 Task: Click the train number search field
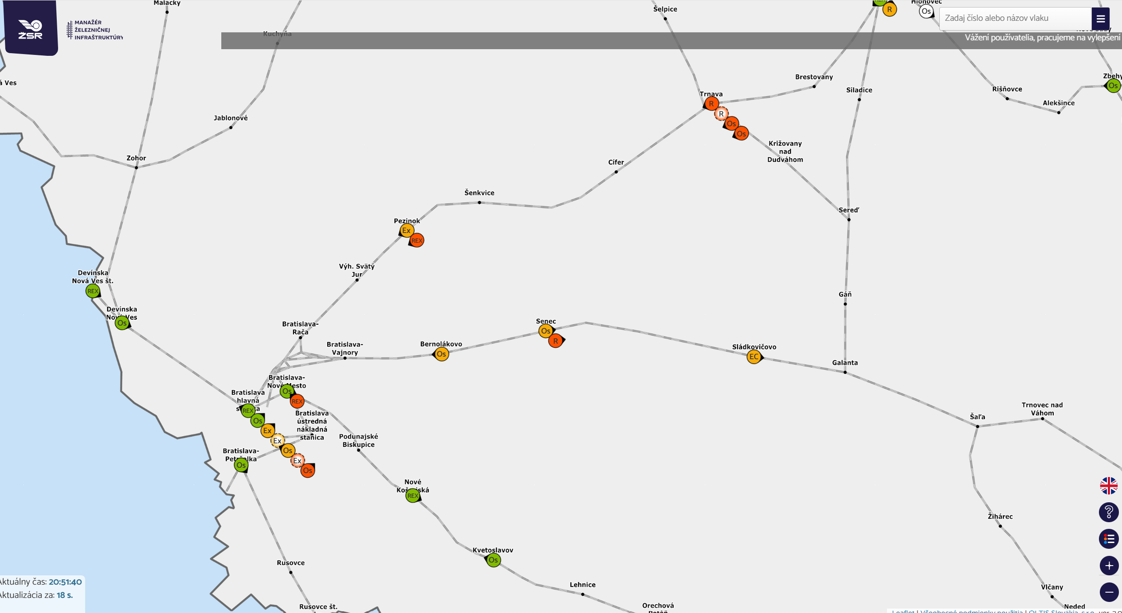click(x=1015, y=18)
